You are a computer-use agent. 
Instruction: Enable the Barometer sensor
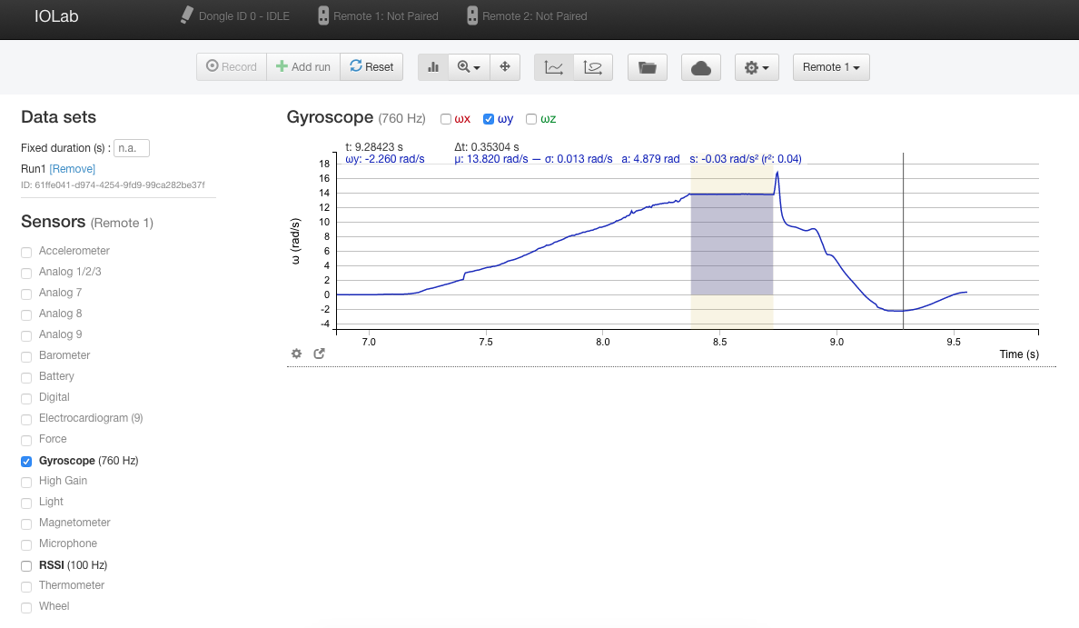pos(26,356)
